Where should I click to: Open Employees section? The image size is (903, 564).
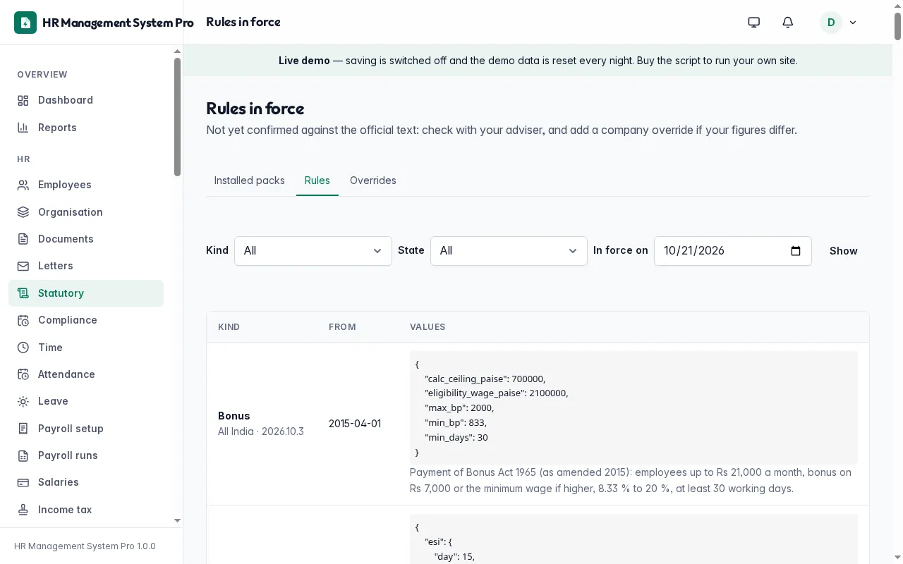coord(86,185)
